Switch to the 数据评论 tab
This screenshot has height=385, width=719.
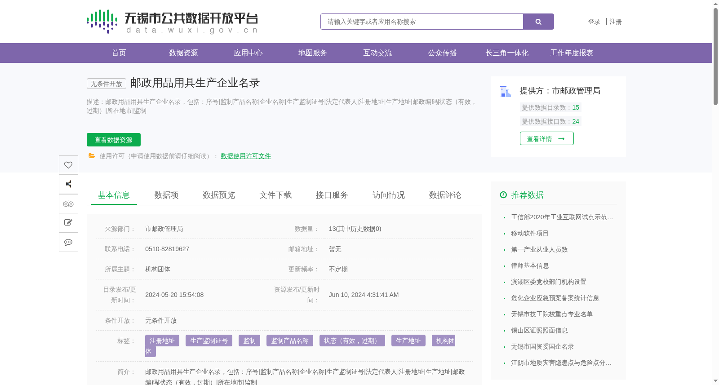(x=445, y=195)
